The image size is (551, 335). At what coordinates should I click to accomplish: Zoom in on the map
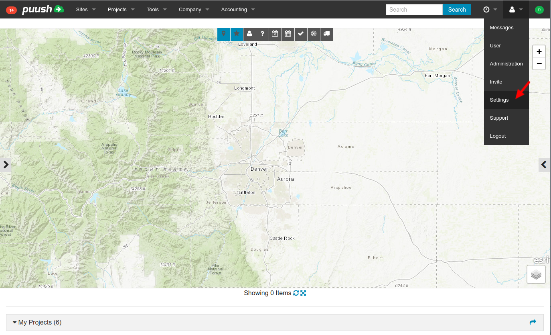point(539,51)
